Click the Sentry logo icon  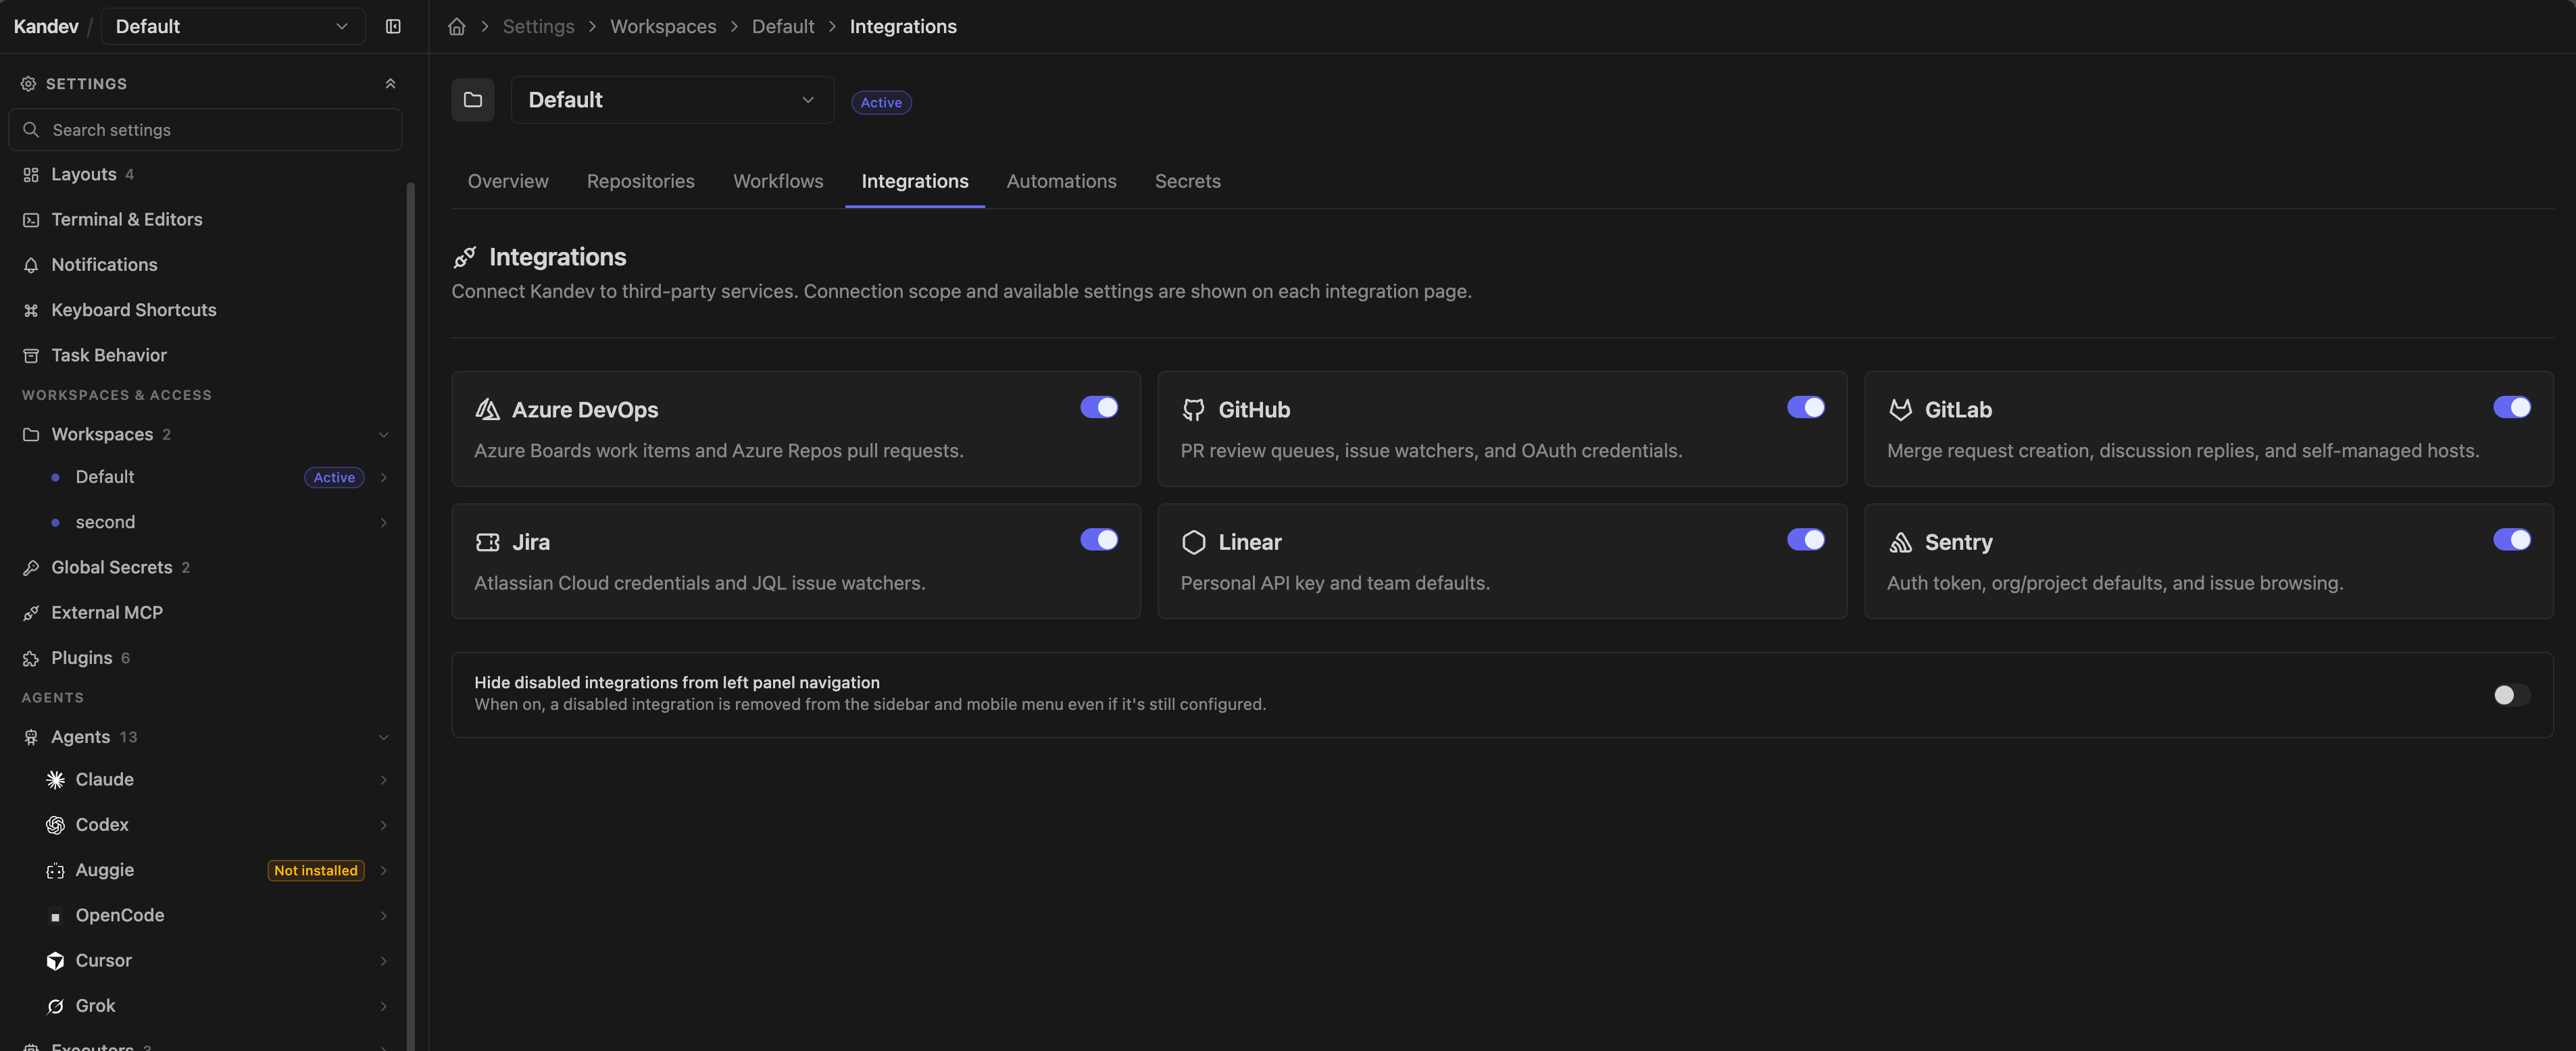1900,542
